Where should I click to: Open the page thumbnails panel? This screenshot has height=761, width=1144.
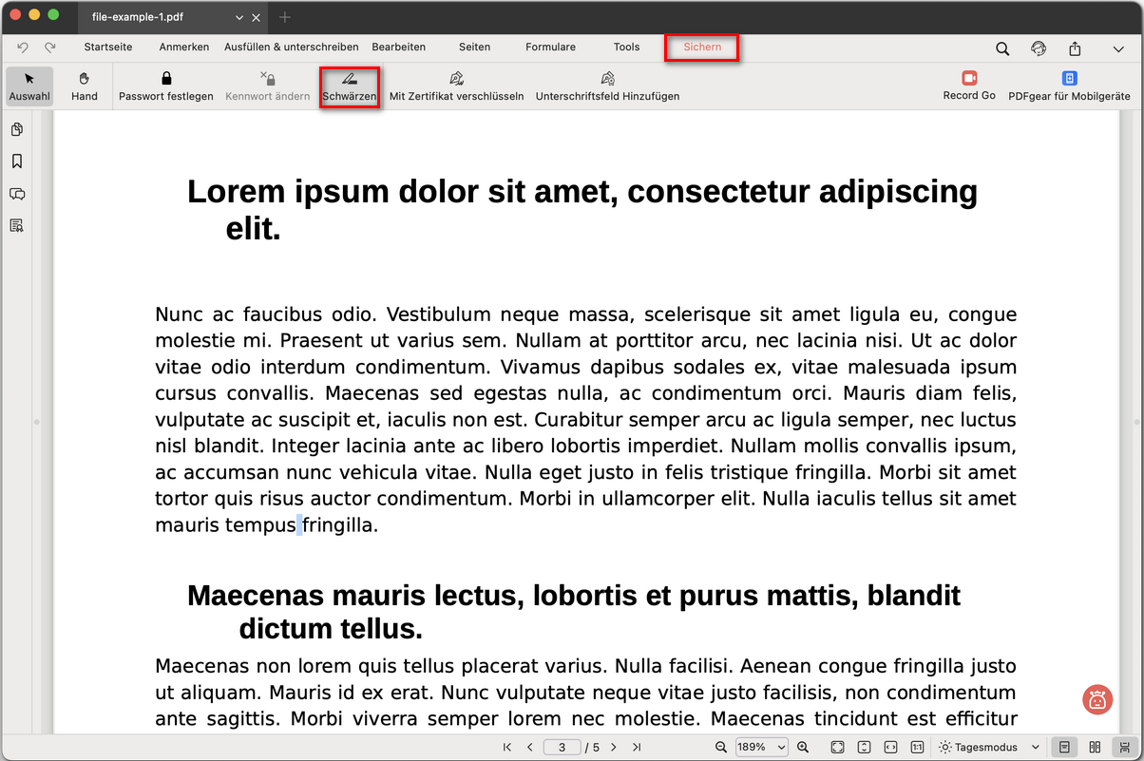coord(16,128)
